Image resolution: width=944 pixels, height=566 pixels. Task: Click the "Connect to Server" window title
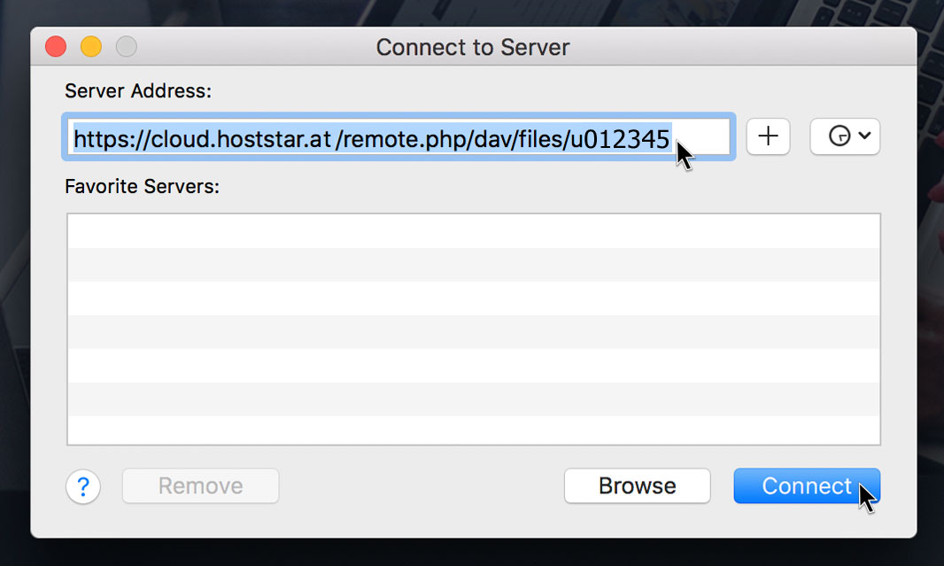coord(473,47)
